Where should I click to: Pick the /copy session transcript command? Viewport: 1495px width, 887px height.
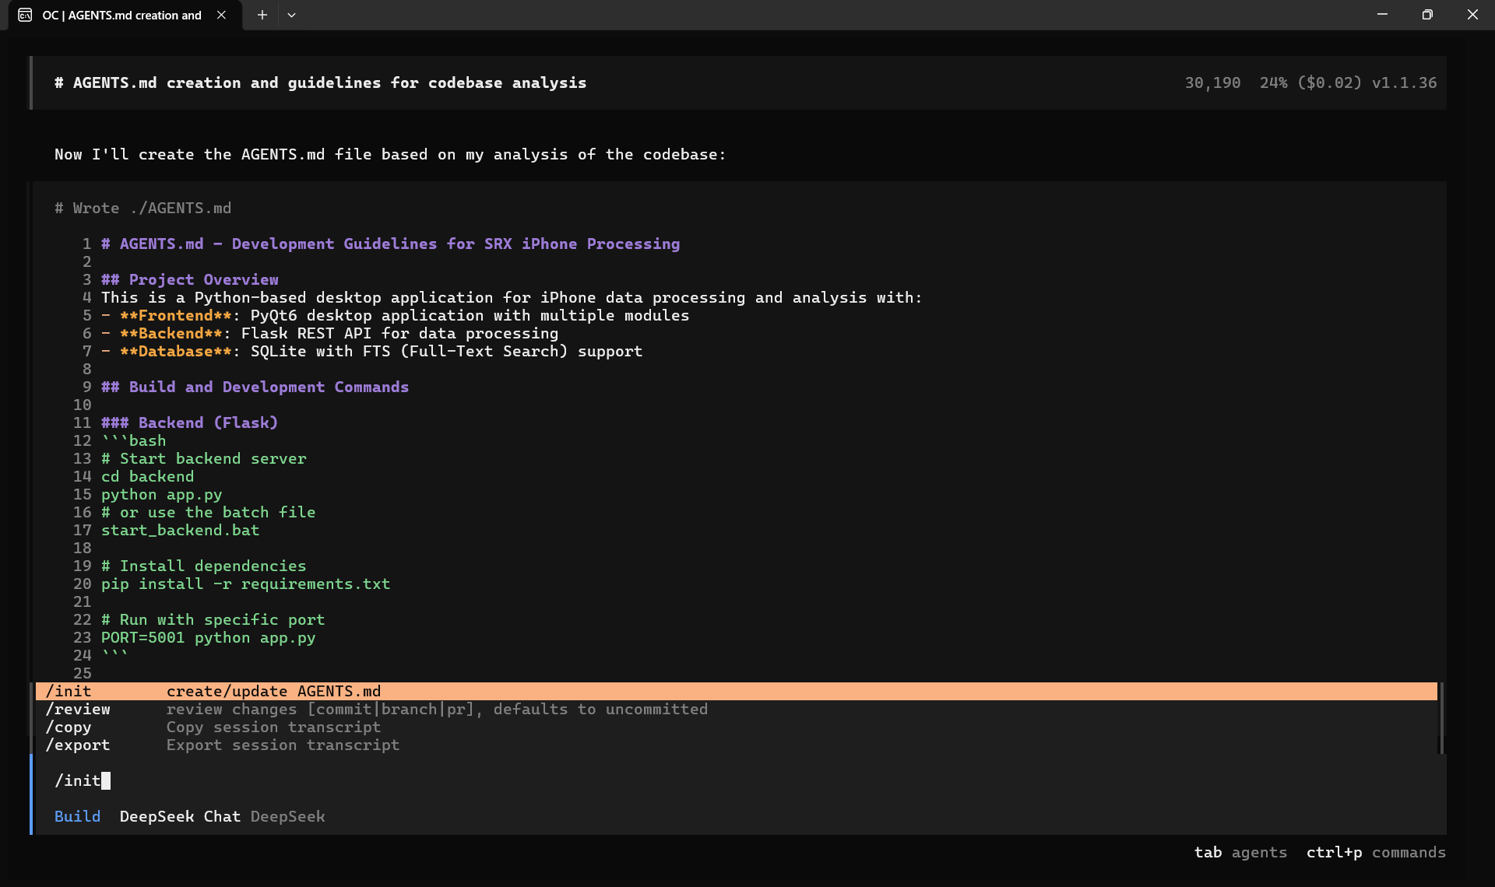69,727
